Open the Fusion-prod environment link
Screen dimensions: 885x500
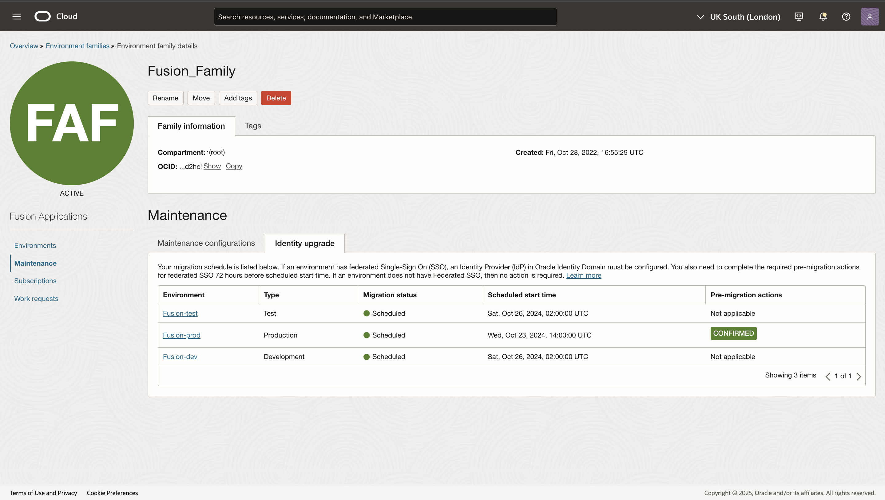[181, 335]
